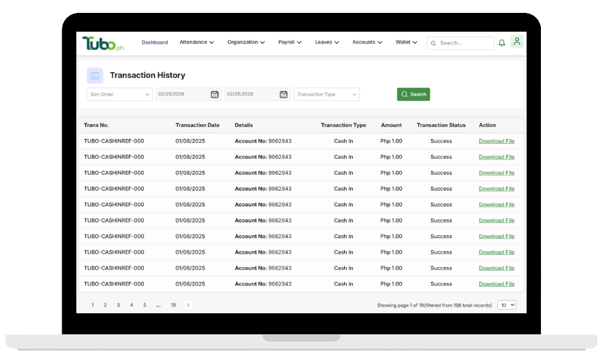
Task: Jump to page 19 in pagination
Action: 173,305
